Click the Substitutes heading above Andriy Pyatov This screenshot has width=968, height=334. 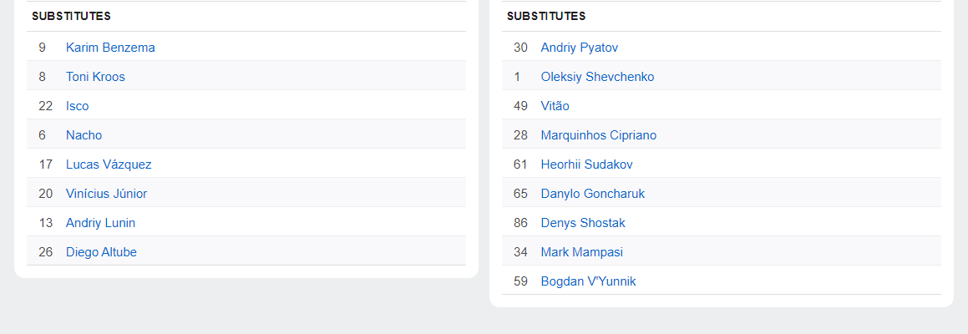click(x=546, y=16)
